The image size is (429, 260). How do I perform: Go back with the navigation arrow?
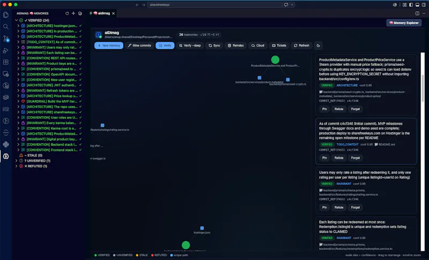(x=137, y=5)
